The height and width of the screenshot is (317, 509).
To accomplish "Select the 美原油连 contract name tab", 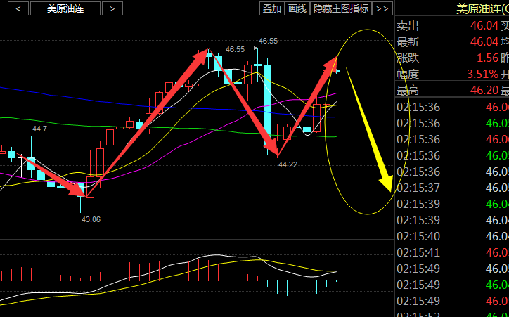I will (64, 9).
